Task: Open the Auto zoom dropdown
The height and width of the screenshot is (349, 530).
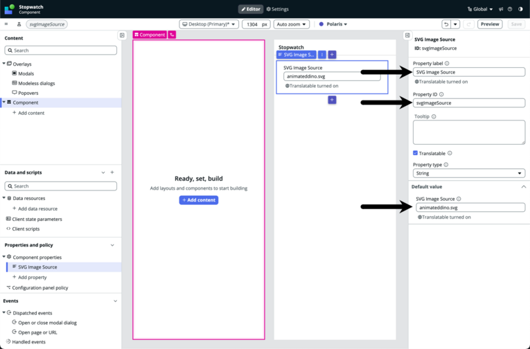Action: pos(292,24)
